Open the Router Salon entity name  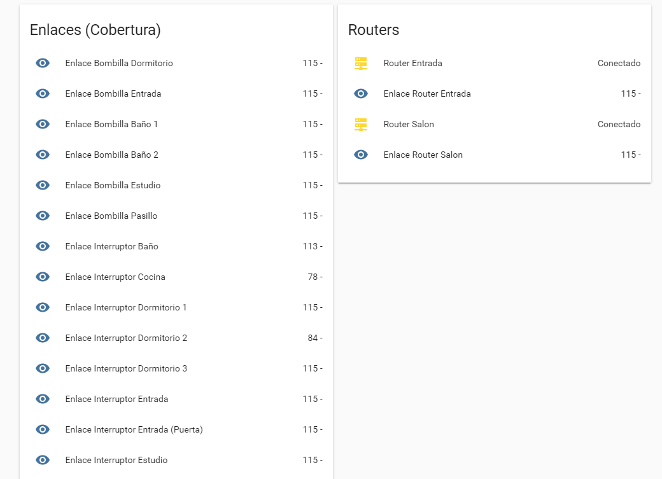pos(409,124)
